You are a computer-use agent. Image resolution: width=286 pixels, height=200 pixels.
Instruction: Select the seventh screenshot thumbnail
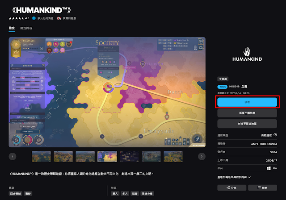point(173,156)
